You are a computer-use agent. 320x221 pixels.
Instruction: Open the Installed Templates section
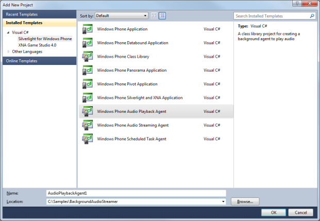[x=39, y=23]
